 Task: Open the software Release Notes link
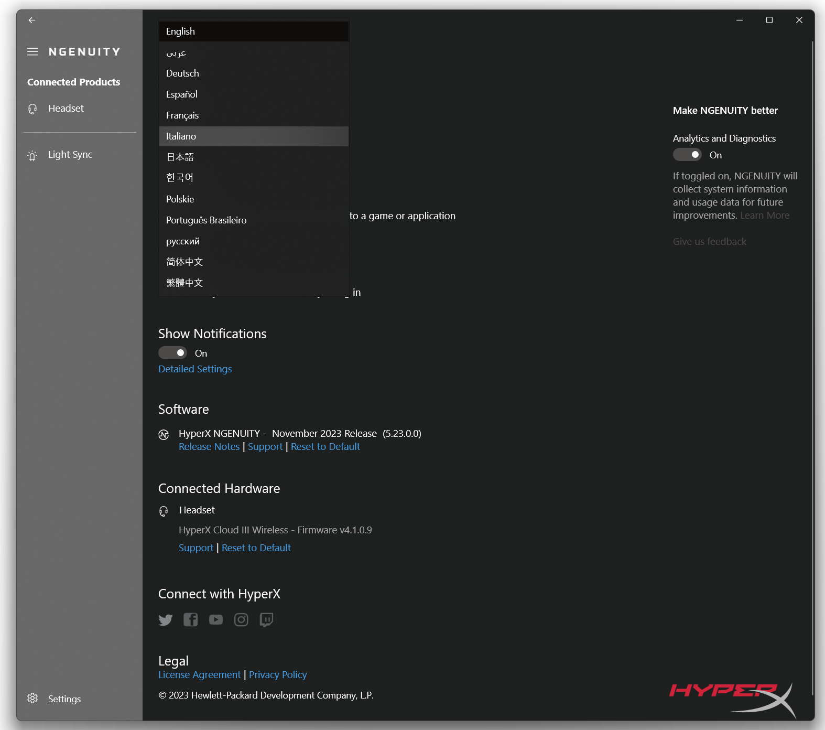[x=209, y=446]
